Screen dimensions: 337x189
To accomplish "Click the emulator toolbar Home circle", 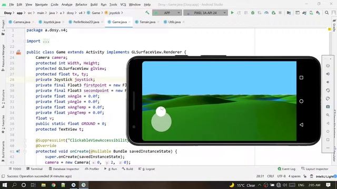I will [x=328, y=131].
